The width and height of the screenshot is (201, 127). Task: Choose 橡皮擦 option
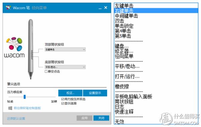(x=122, y=86)
